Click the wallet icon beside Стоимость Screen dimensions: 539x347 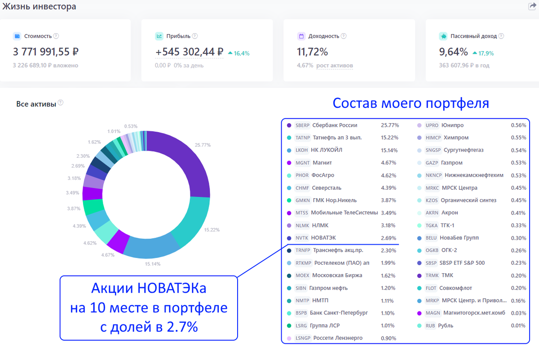click(x=17, y=36)
